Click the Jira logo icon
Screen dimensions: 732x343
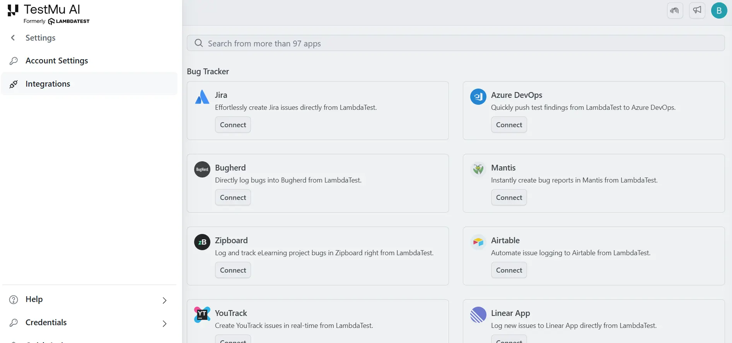(202, 97)
